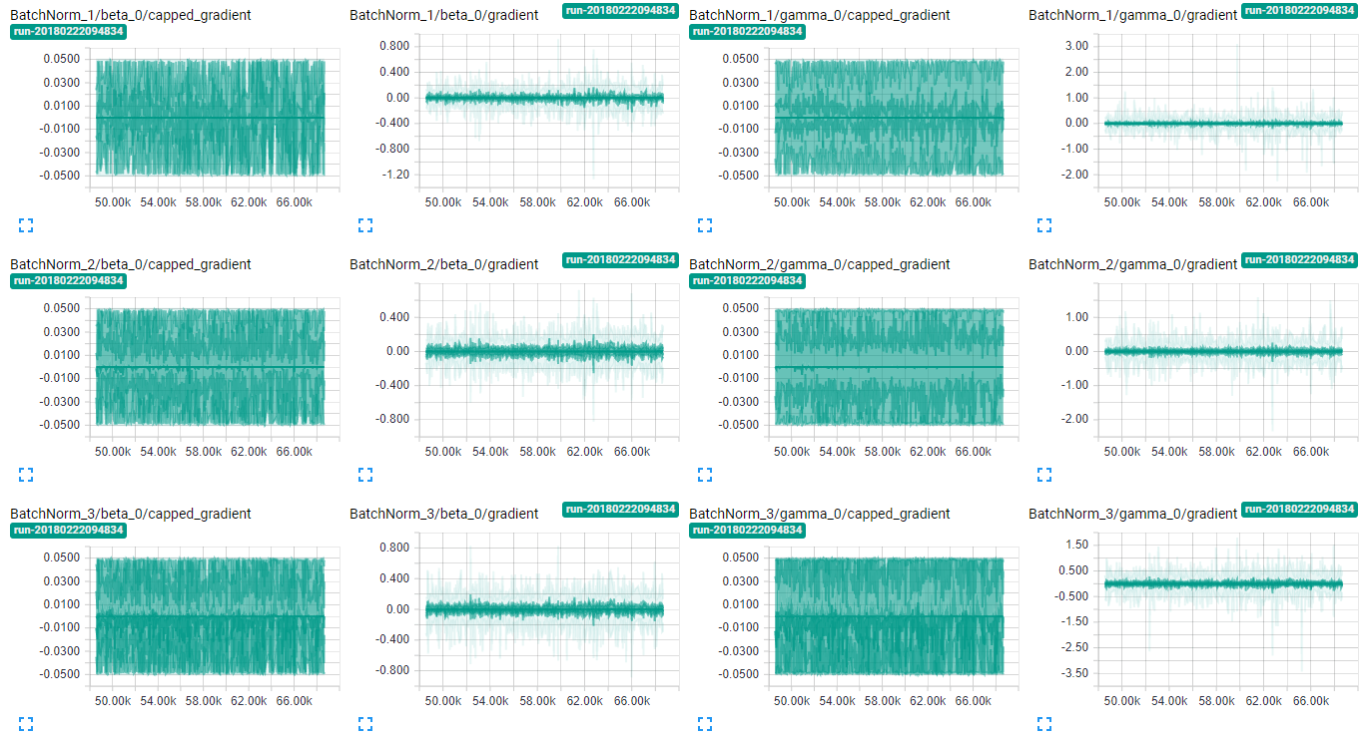Open fullscreen view of BatchNorm_3/beta_0/gradient

point(365,724)
